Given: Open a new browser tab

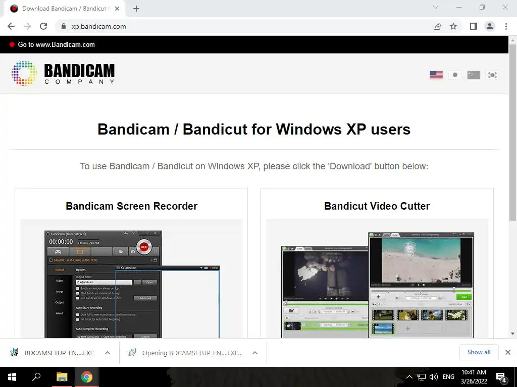Looking at the screenshot, I should click(136, 9).
